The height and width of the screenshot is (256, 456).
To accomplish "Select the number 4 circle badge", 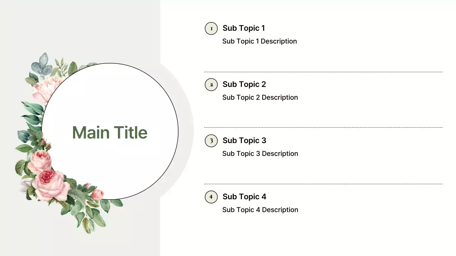I will 211,197.
